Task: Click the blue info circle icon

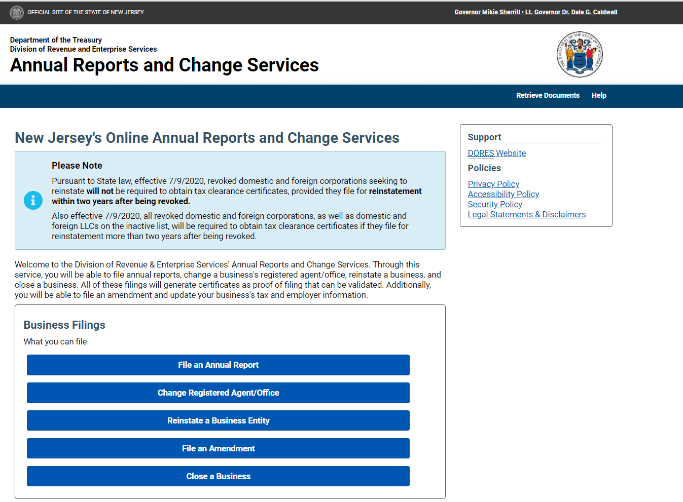Action: tap(33, 201)
